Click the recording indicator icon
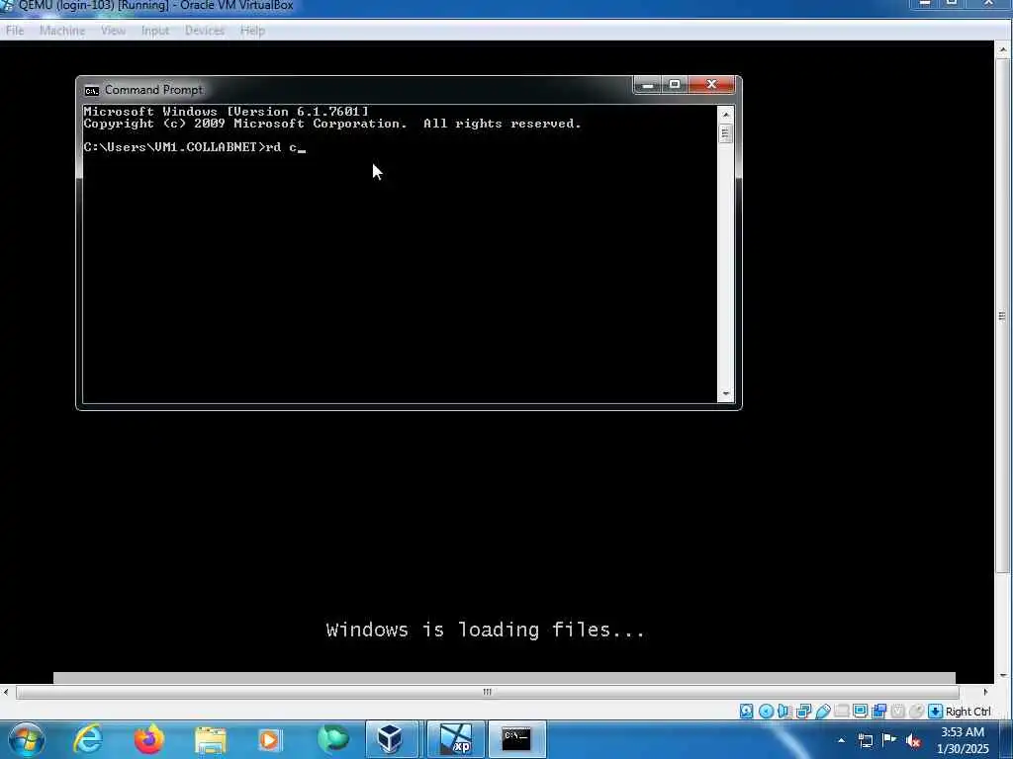 878,712
